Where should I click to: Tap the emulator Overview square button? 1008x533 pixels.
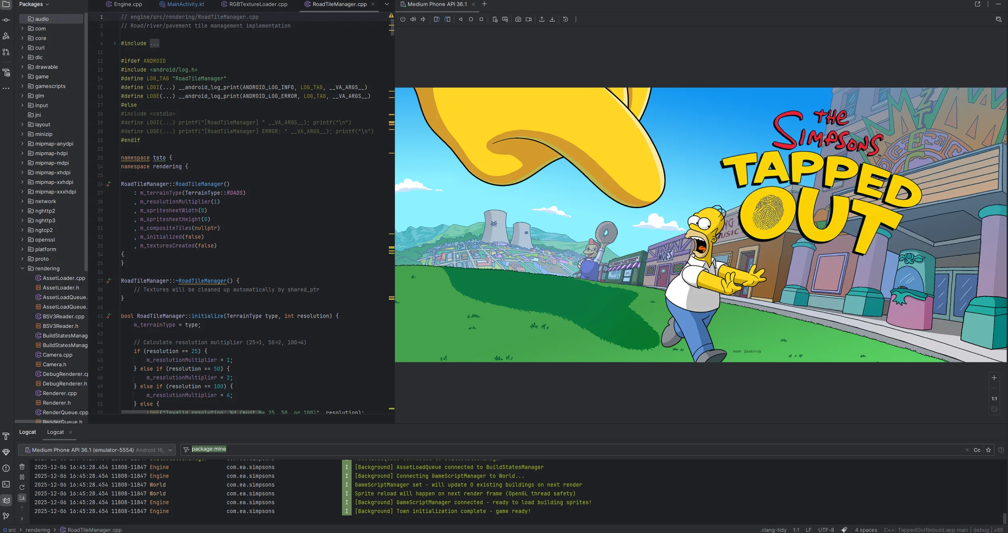click(x=481, y=19)
